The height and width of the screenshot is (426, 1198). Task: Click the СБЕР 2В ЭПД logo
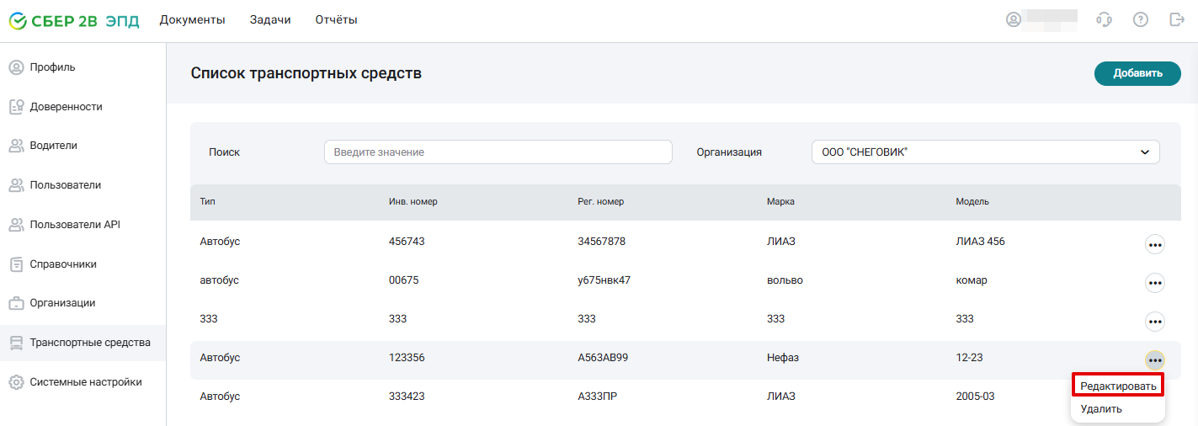point(74,20)
